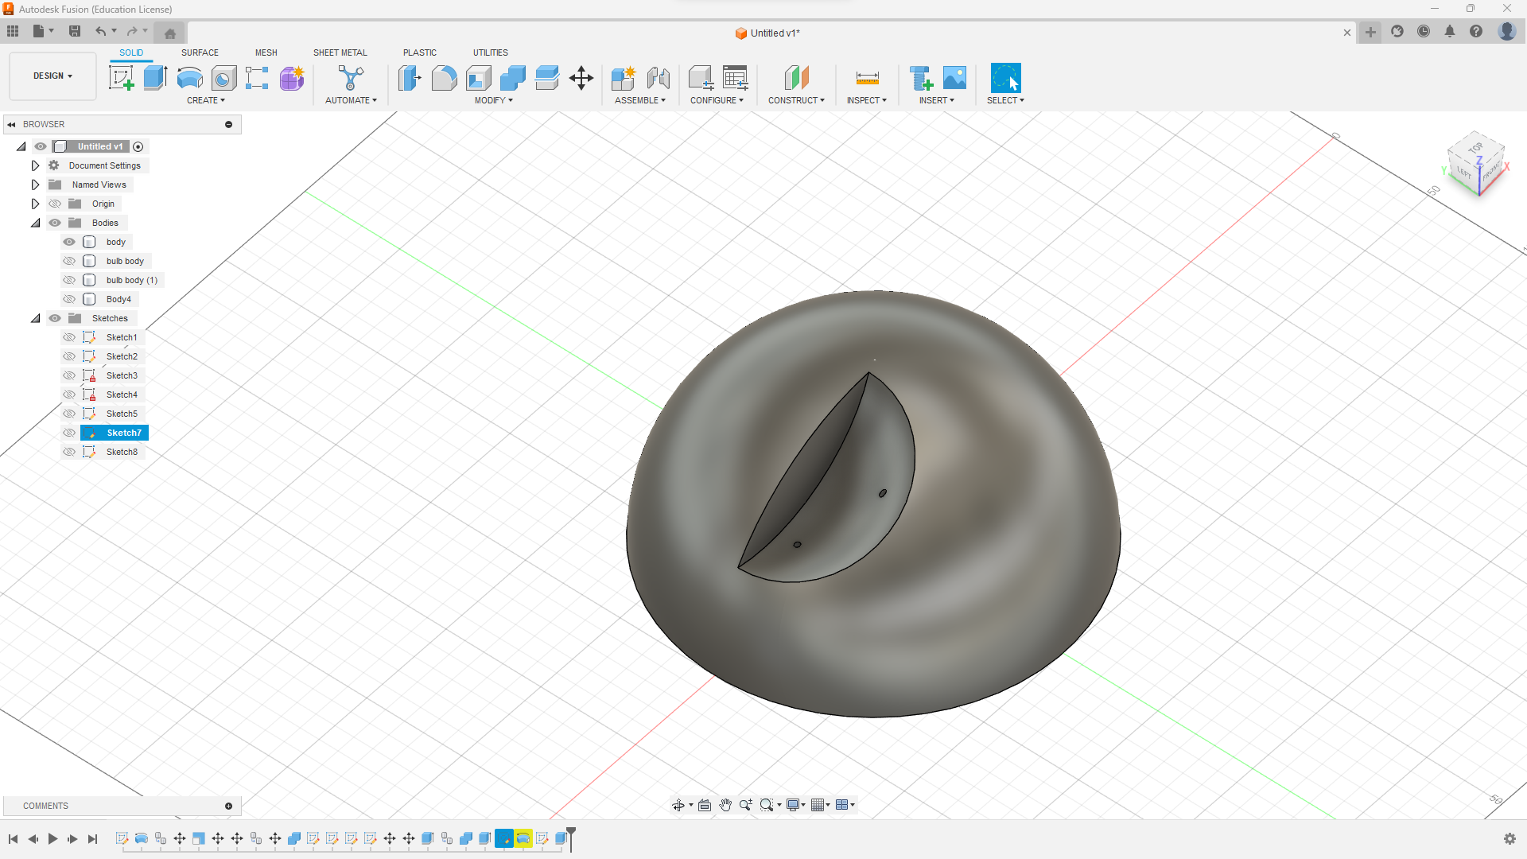
Task: Click the Help question mark icon
Action: (x=1476, y=31)
